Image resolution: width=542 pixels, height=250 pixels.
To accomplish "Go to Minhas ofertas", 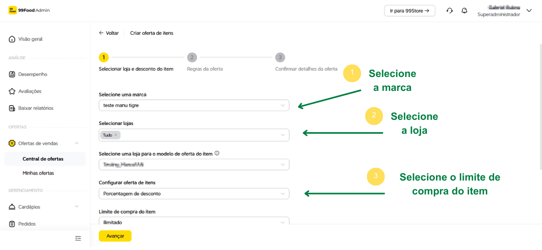I will [38, 173].
